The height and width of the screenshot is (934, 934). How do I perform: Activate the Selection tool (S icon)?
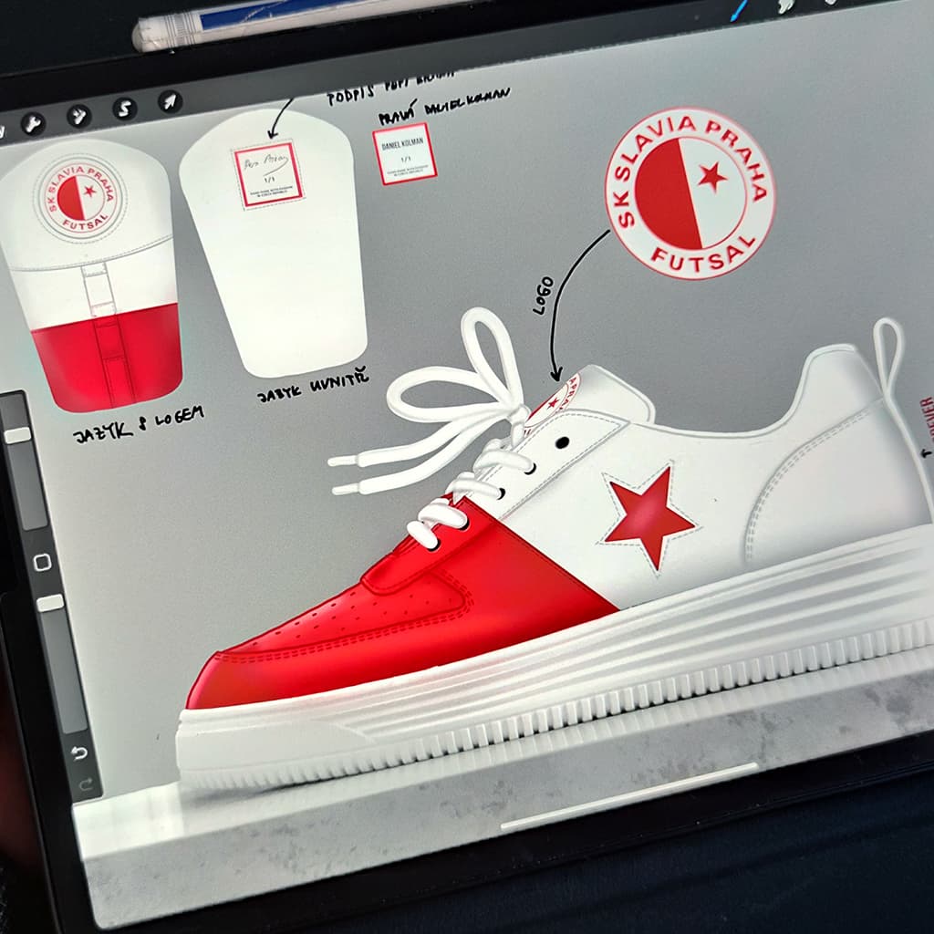(x=124, y=109)
